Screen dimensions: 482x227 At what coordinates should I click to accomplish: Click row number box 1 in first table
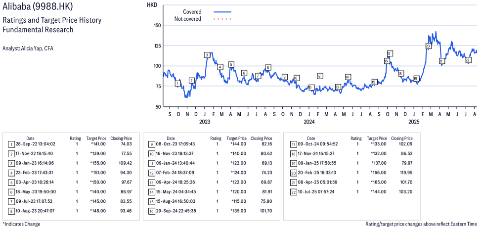click(x=11, y=144)
